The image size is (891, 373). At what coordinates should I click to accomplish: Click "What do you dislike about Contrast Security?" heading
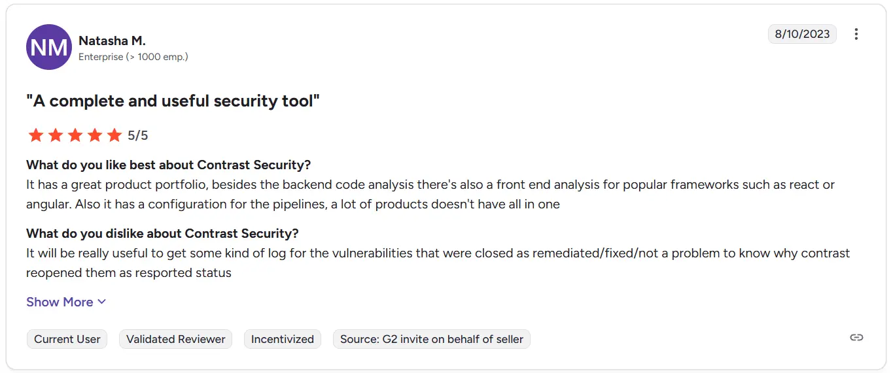pos(162,233)
